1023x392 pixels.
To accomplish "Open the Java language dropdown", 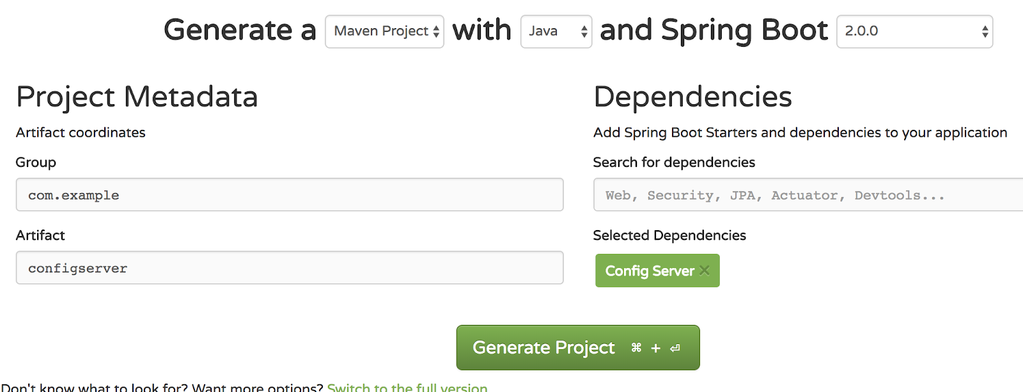I will pyautogui.click(x=556, y=31).
